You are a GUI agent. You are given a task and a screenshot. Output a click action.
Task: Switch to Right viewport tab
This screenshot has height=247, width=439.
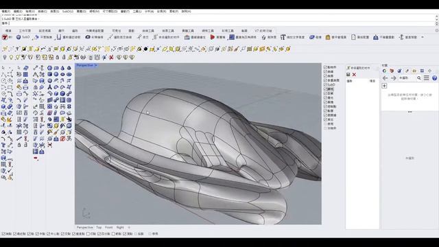(120, 227)
